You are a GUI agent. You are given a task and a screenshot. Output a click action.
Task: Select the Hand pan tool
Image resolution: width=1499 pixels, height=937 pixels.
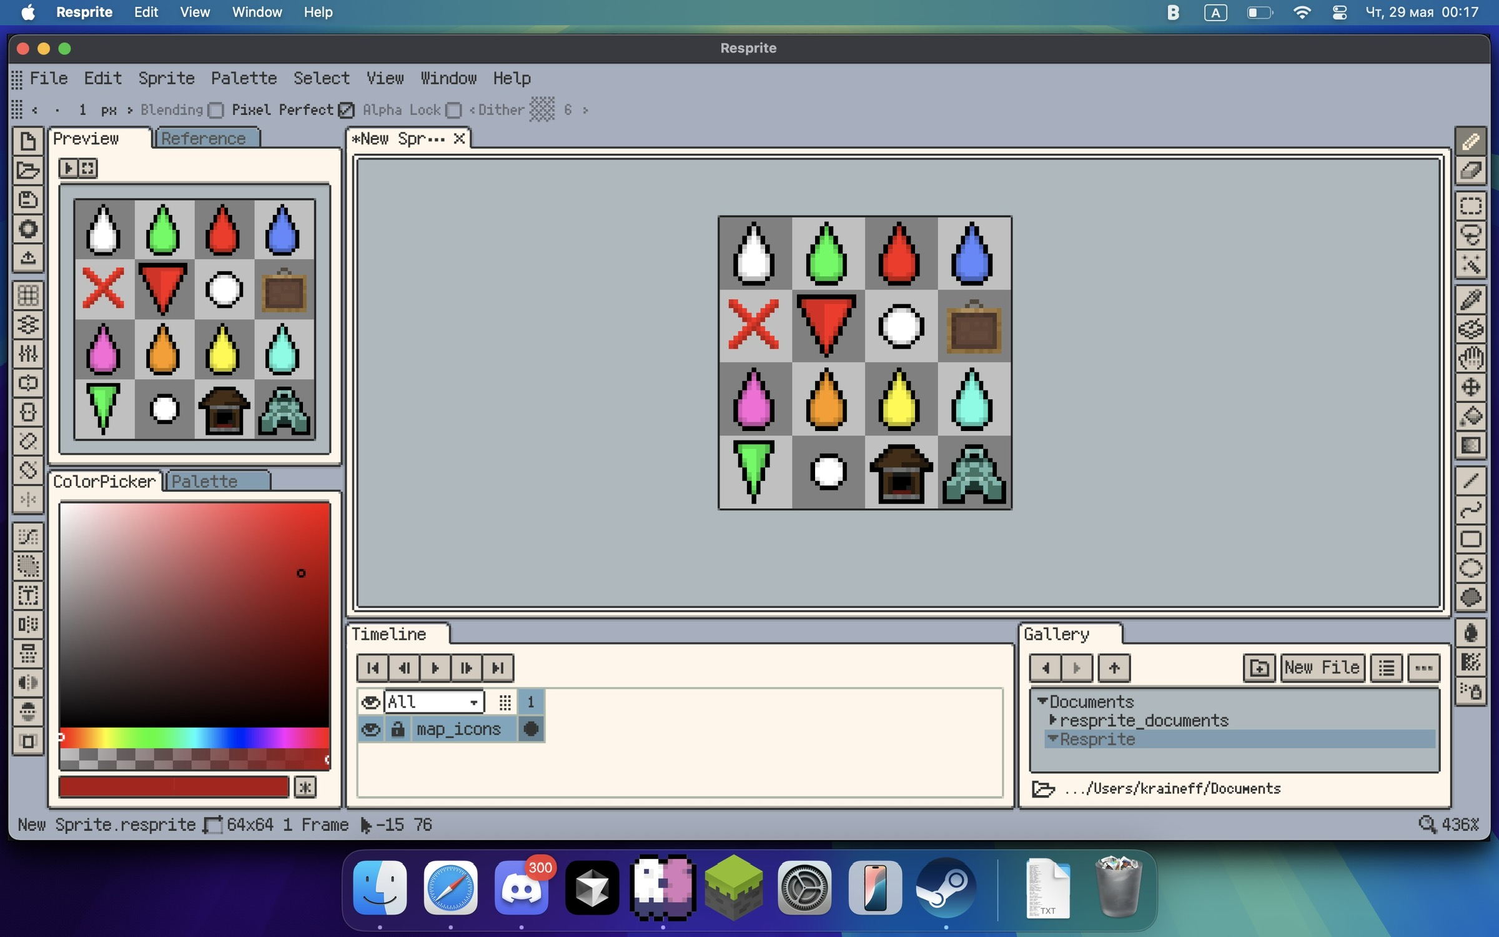coord(1470,358)
